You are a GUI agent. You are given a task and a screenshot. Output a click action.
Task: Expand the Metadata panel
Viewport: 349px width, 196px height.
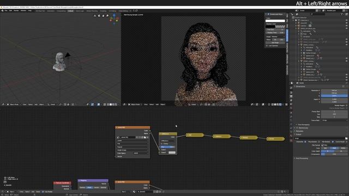[x=321, y=131]
